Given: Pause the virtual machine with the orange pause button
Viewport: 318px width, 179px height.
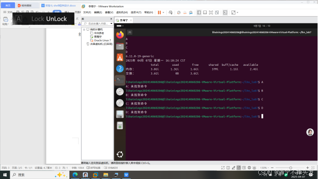Looking at the screenshot, I should pos(159,12).
